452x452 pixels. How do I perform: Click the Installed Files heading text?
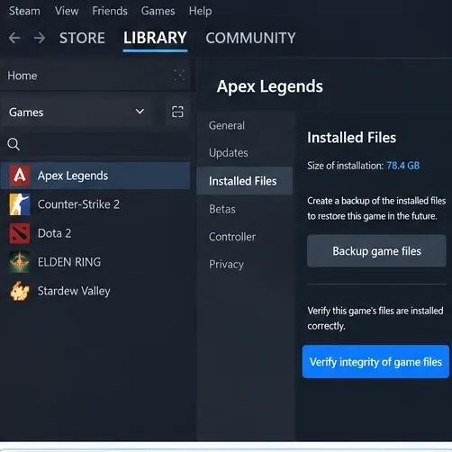point(351,138)
